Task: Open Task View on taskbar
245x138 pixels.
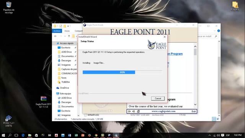Action: (x=16, y=135)
